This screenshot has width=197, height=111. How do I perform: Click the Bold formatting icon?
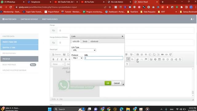53,60
